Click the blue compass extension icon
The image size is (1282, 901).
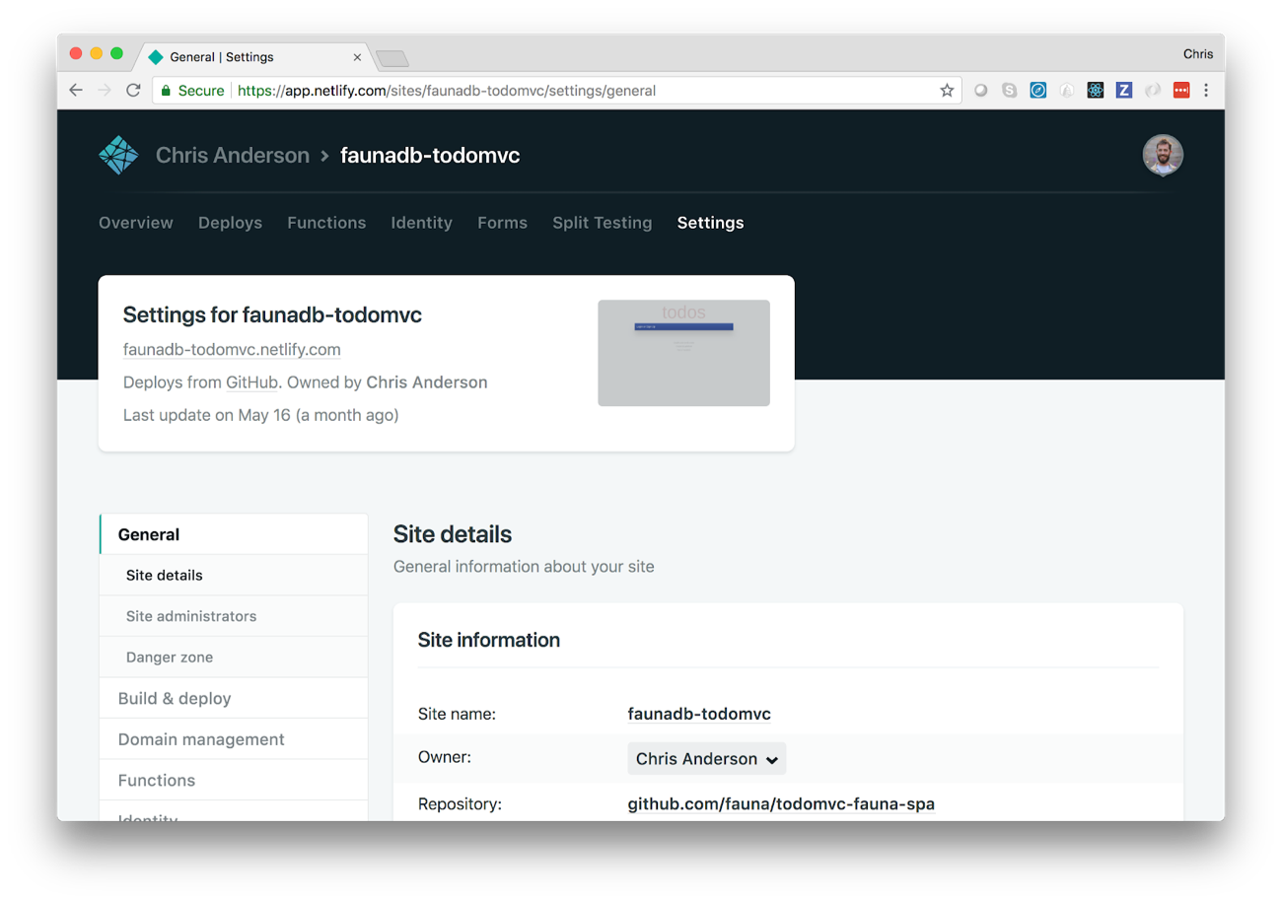coord(1038,91)
